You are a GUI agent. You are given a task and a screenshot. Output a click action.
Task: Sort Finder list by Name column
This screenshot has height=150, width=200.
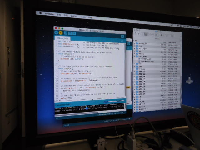coord(135,41)
